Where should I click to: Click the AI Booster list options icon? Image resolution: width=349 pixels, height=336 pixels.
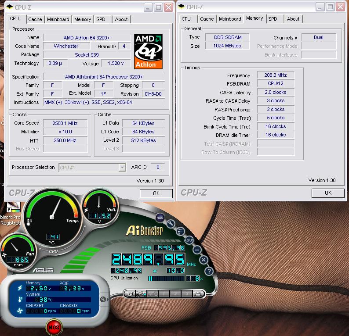coord(180,232)
